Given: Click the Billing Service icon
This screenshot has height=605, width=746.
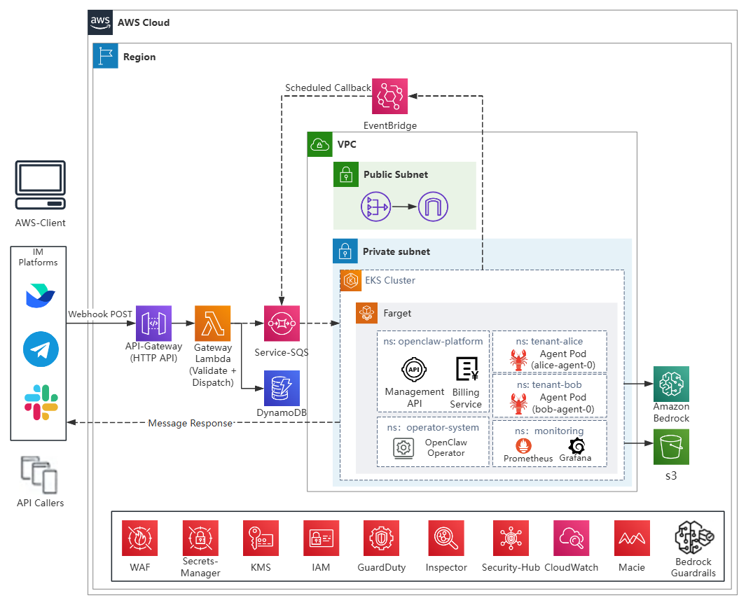Looking at the screenshot, I should pos(467,369).
